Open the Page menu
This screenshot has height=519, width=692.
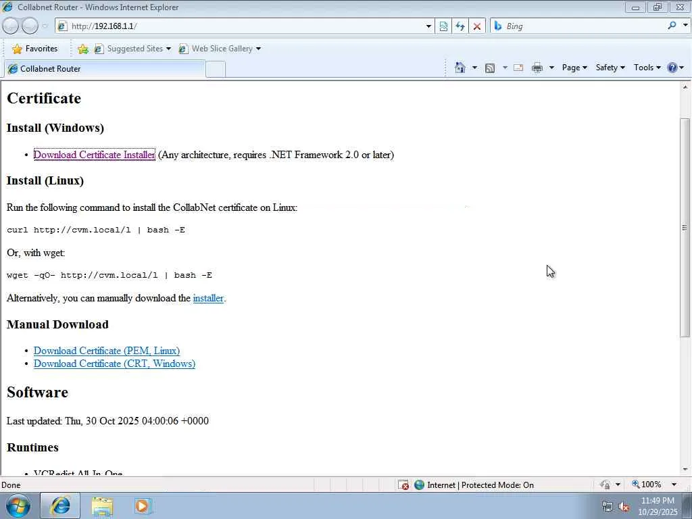574,68
